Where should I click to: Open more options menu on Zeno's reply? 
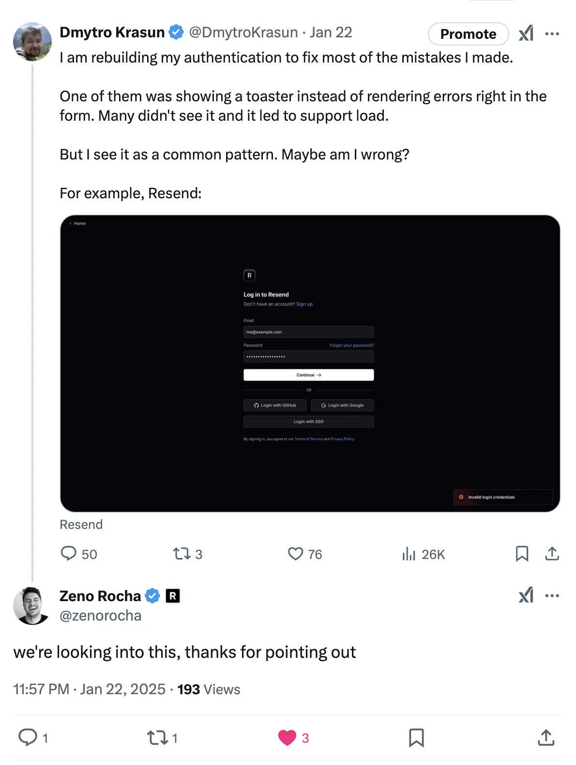(x=552, y=595)
